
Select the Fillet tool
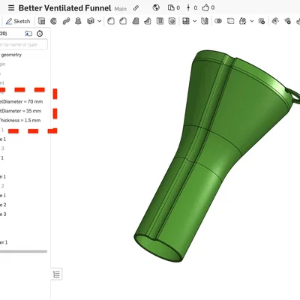coord(111,21)
